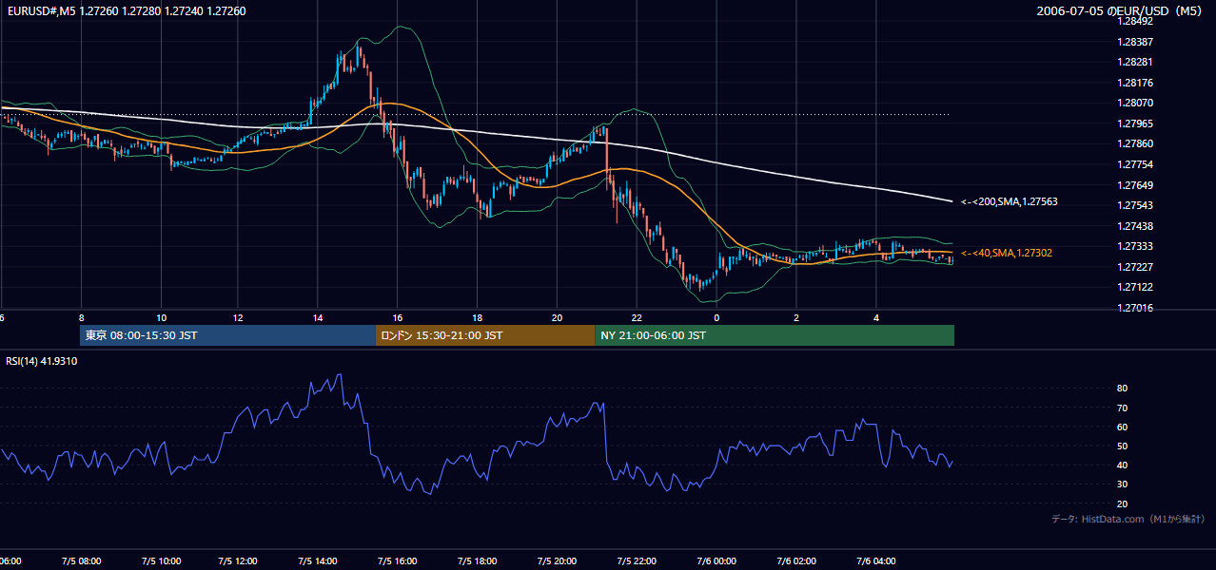Click the 200 SMA 1.27563 label
This screenshot has width=1216, height=570.
coord(1009,201)
